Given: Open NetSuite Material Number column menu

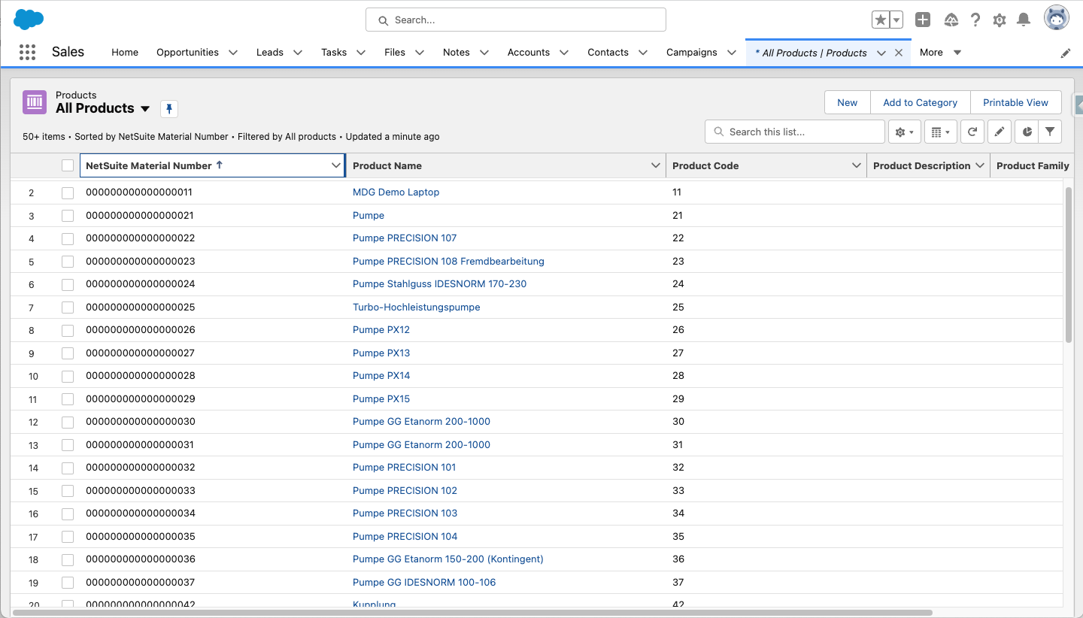Looking at the screenshot, I should coord(336,165).
